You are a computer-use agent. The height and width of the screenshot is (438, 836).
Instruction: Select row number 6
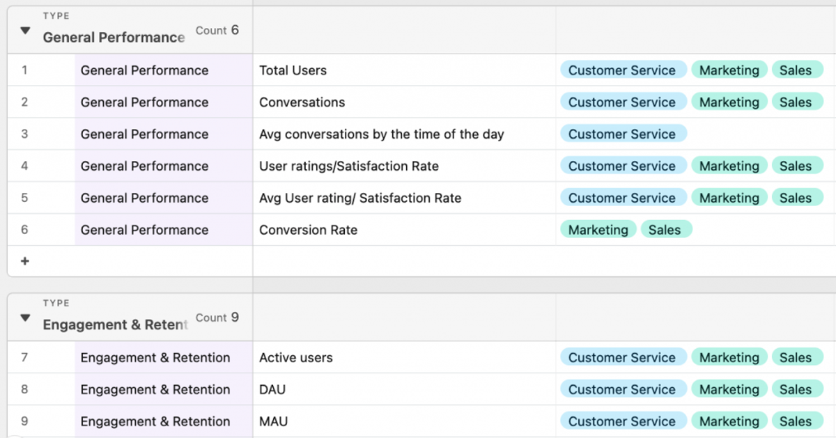click(x=24, y=230)
